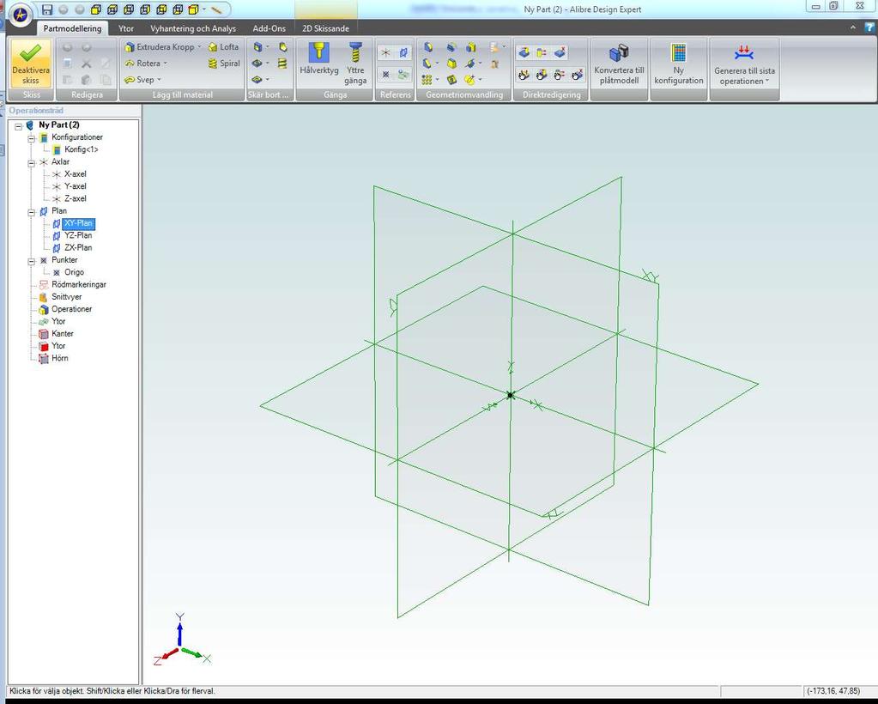Image resolution: width=878 pixels, height=704 pixels.
Task: Insert reference point from Referens group
Action: pos(386,74)
